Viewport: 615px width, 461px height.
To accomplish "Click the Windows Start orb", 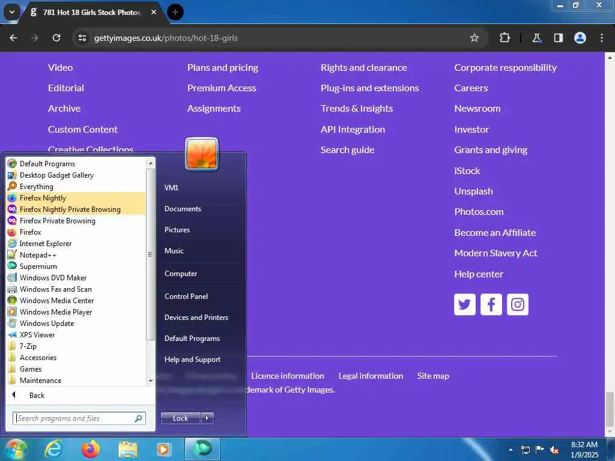I will (x=16, y=449).
